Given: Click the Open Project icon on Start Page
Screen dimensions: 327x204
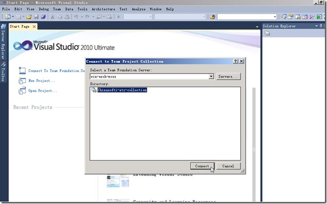Looking at the screenshot, I should coord(22,91).
